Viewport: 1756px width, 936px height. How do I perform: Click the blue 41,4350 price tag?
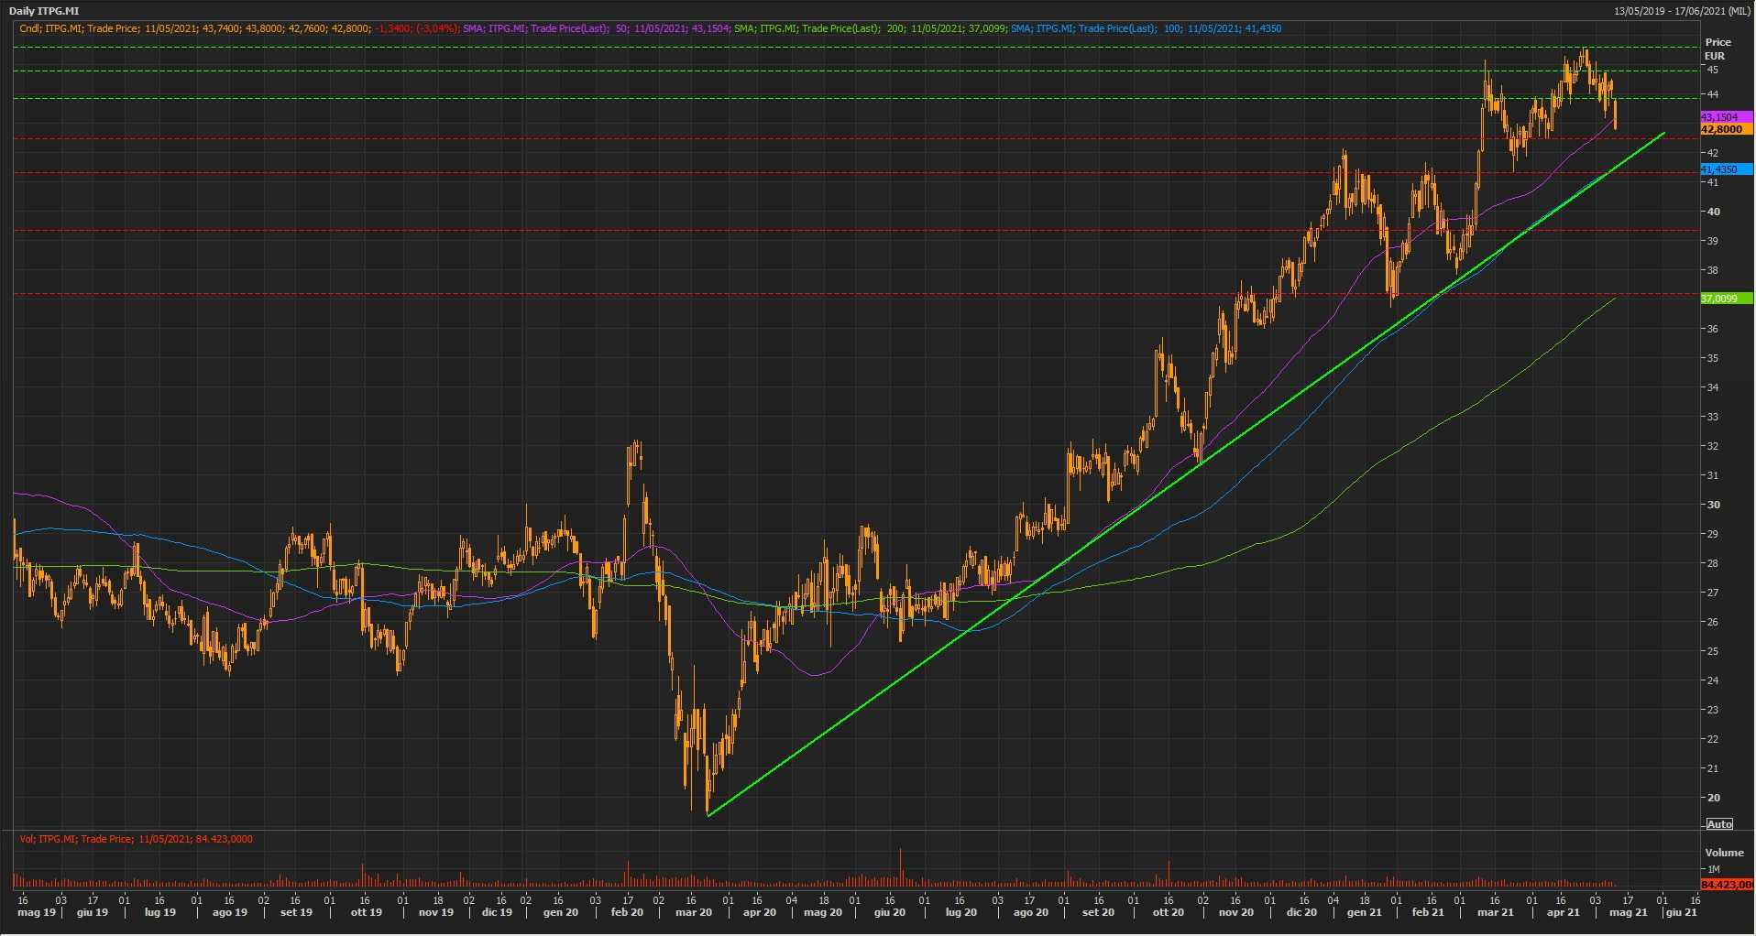(x=1725, y=169)
